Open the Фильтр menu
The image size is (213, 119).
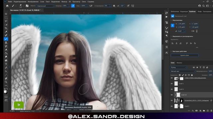click(64, 2)
